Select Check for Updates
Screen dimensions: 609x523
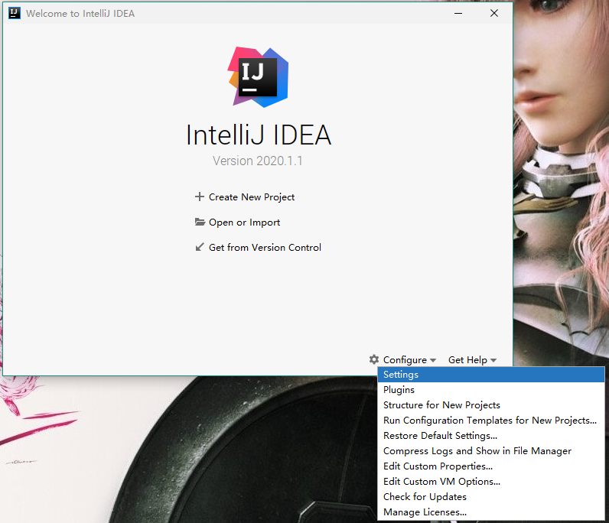(491, 496)
